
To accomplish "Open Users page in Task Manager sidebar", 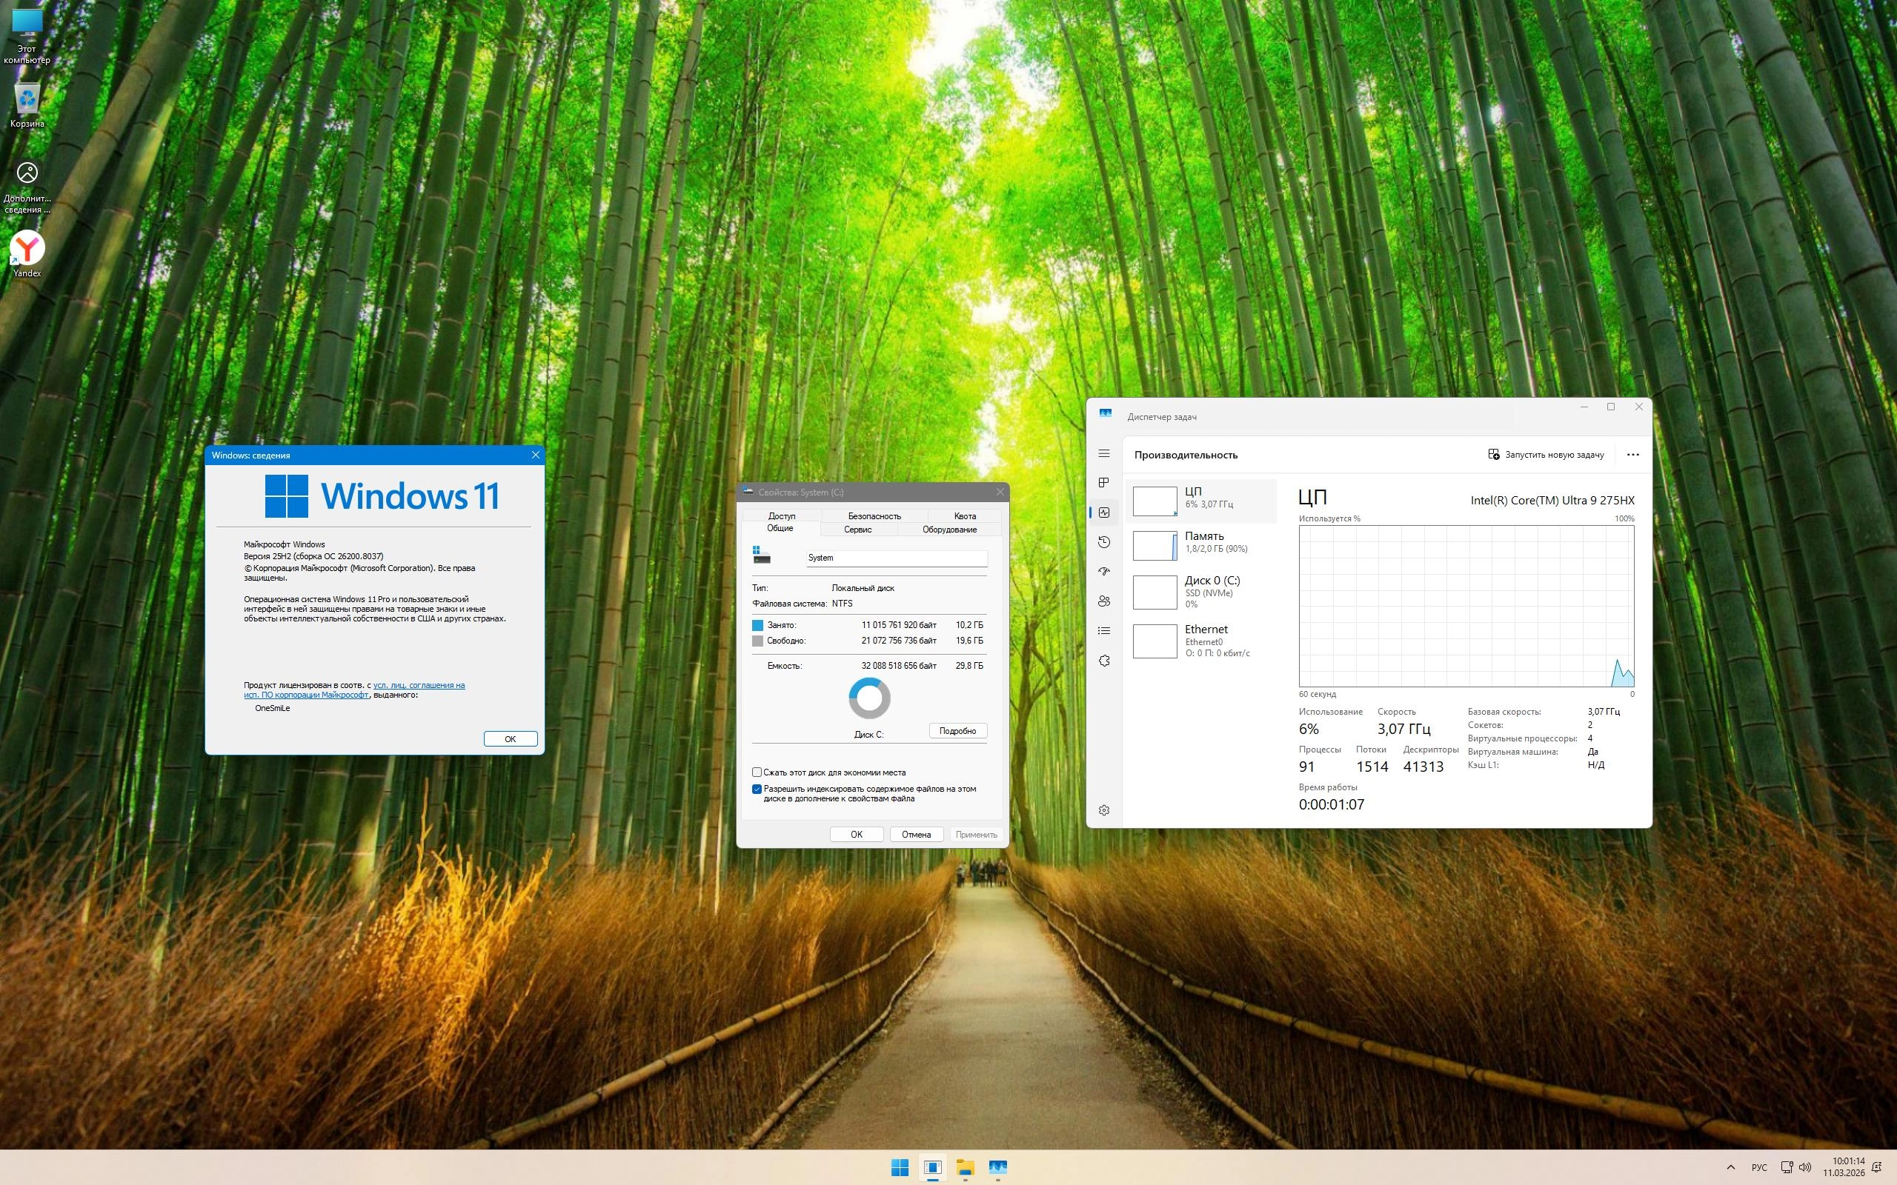I will (x=1103, y=601).
